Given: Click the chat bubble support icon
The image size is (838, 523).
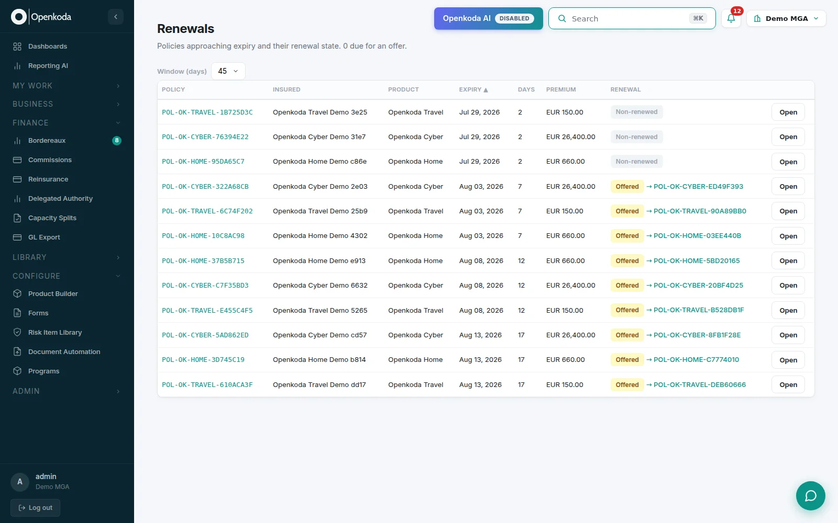Looking at the screenshot, I should [810, 495].
